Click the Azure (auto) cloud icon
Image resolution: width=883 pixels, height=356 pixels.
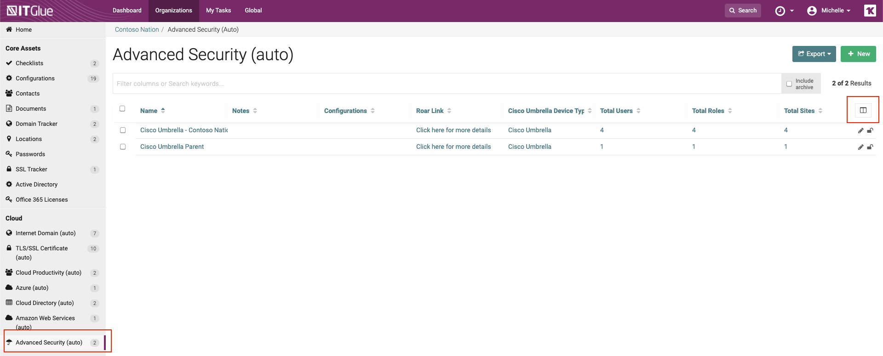9,288
